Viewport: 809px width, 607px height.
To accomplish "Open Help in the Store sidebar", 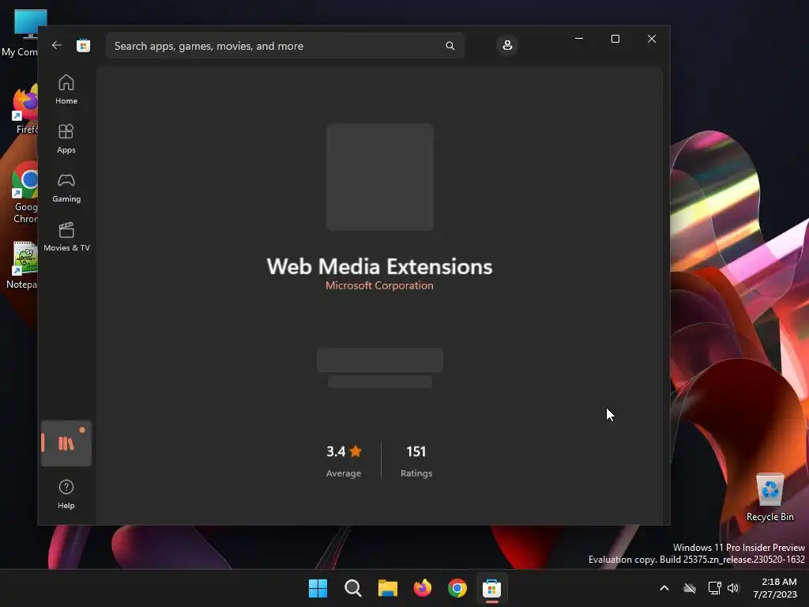I will click(x=66, y=495).
